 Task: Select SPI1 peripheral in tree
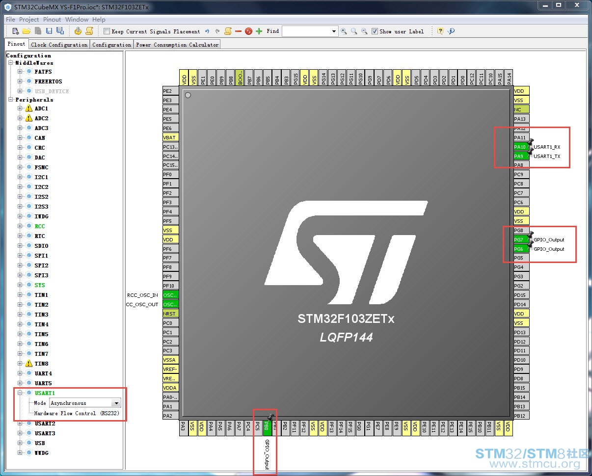tap(41, 256)
